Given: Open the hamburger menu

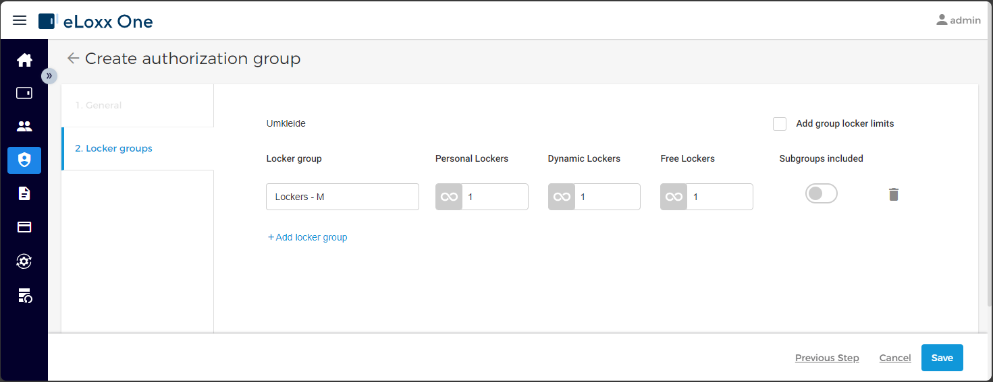Looking at the screenshot, I should coord(20,20).
